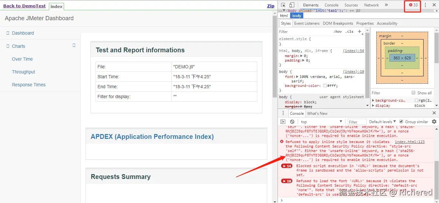Open the Dashboard sidebar item

coord(23,33)
